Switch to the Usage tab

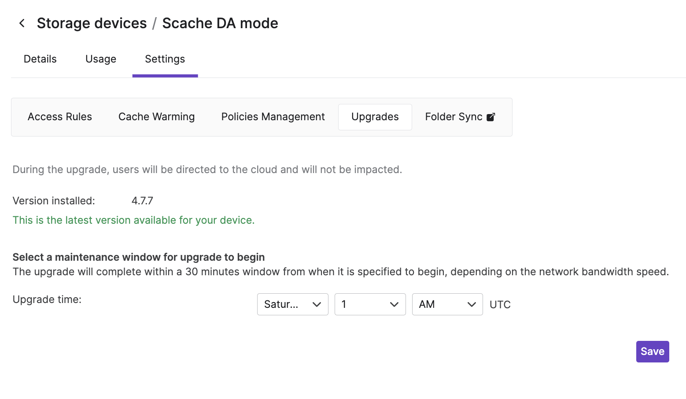[101, 59]
